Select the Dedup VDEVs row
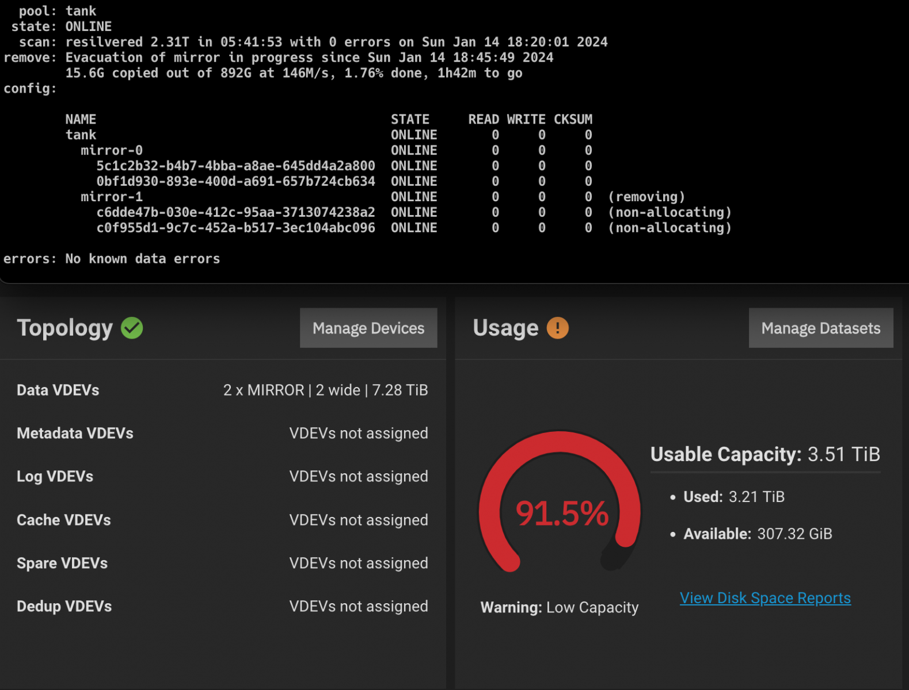The height and width of the screenshot is (690, 909). pos(222,607)
